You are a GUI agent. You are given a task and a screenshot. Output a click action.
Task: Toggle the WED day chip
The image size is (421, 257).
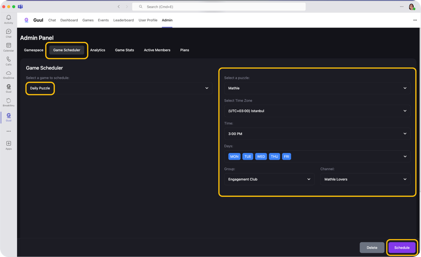coord(261,156)
